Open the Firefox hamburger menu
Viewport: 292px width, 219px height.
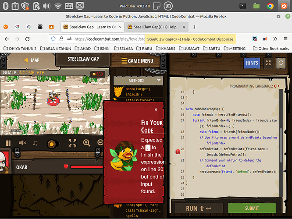click(x=285, y=39)
